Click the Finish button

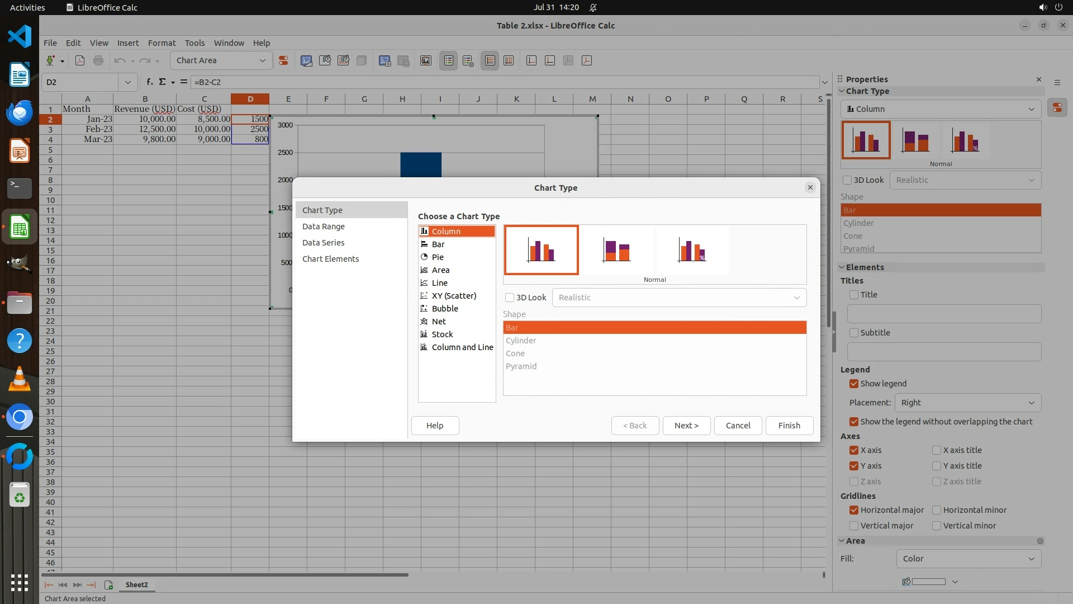point(789,426)
